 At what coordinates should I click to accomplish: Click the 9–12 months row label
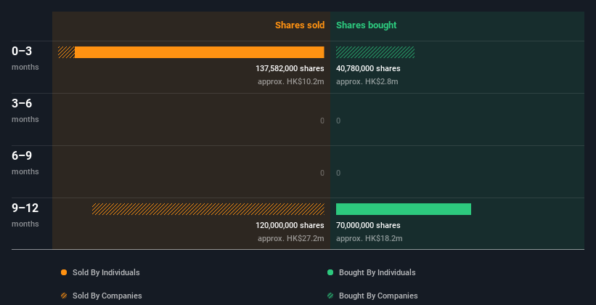[x=25, y=215]
